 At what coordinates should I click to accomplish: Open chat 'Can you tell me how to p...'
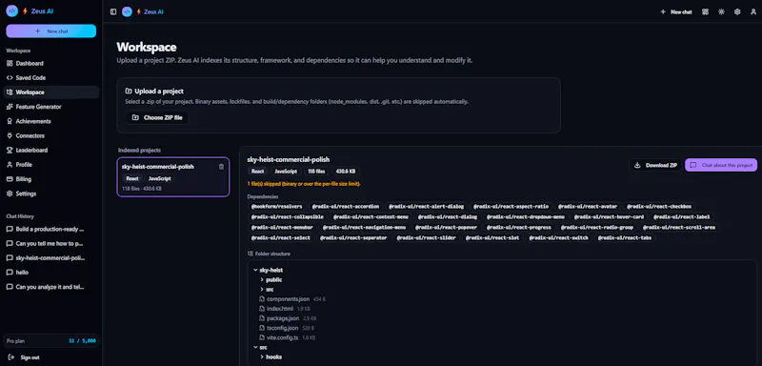click(51, 243)
